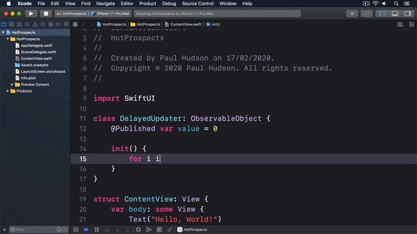Expand the Preview Content folder
The height and width of the screenshot is (234, 417).
coord(12,84)
